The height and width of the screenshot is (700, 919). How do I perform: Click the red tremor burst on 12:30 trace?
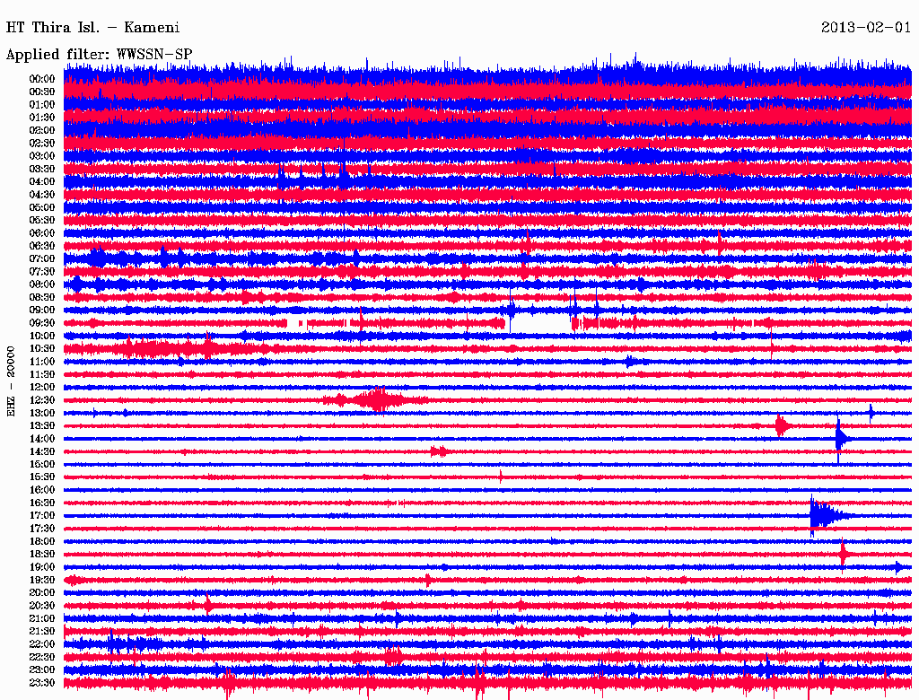pyautogui.click(x=375, y=400)
